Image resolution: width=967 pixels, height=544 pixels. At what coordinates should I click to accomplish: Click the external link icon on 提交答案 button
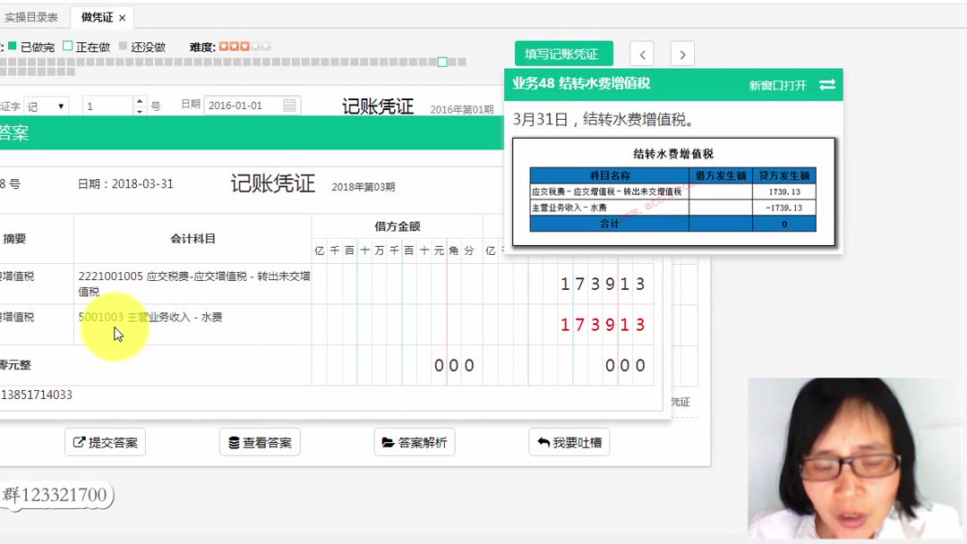(x=80, y=441)
